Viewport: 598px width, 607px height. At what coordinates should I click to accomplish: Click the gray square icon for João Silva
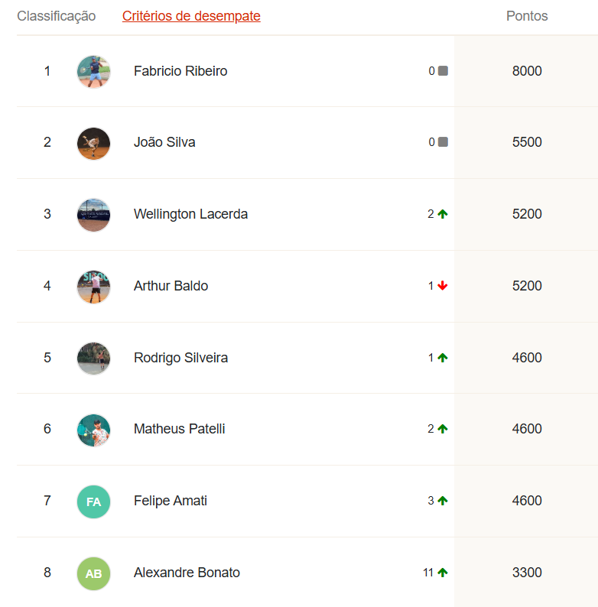[x=443, y=142]
